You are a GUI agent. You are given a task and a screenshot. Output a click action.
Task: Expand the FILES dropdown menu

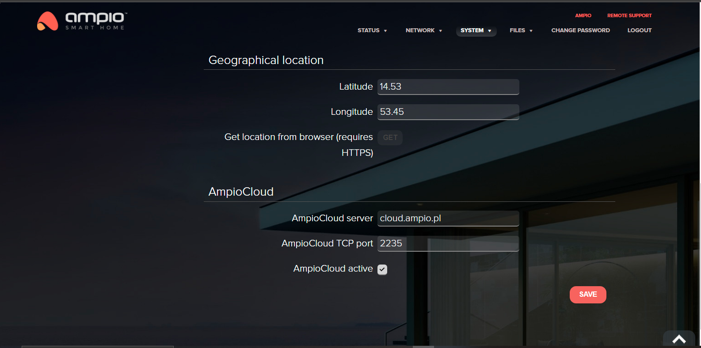click(521, 30)
